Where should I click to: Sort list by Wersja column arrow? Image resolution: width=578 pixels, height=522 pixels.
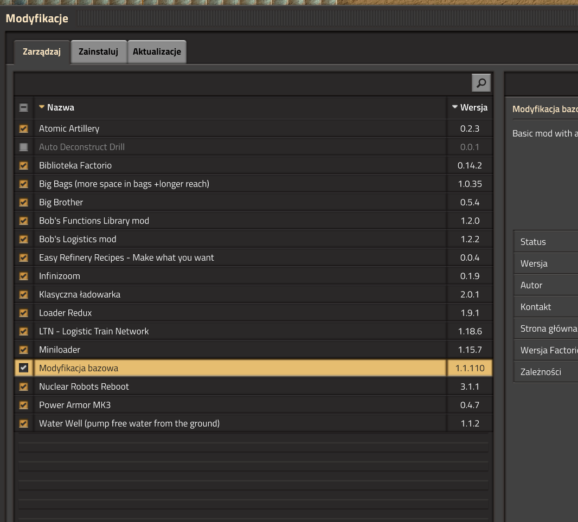click(x=454, y=107)
